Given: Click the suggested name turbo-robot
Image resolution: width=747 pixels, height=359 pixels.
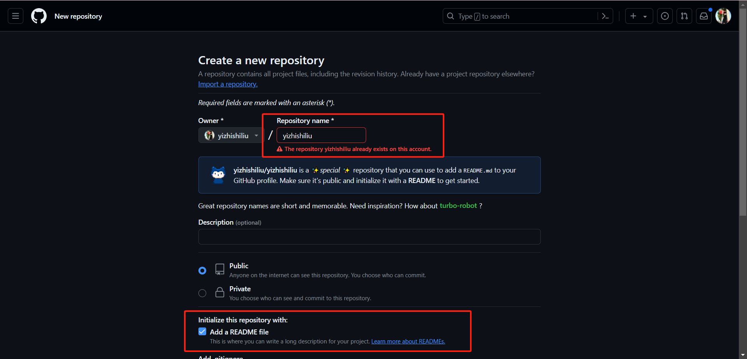Looking at the screenshot, I should 458,206.
